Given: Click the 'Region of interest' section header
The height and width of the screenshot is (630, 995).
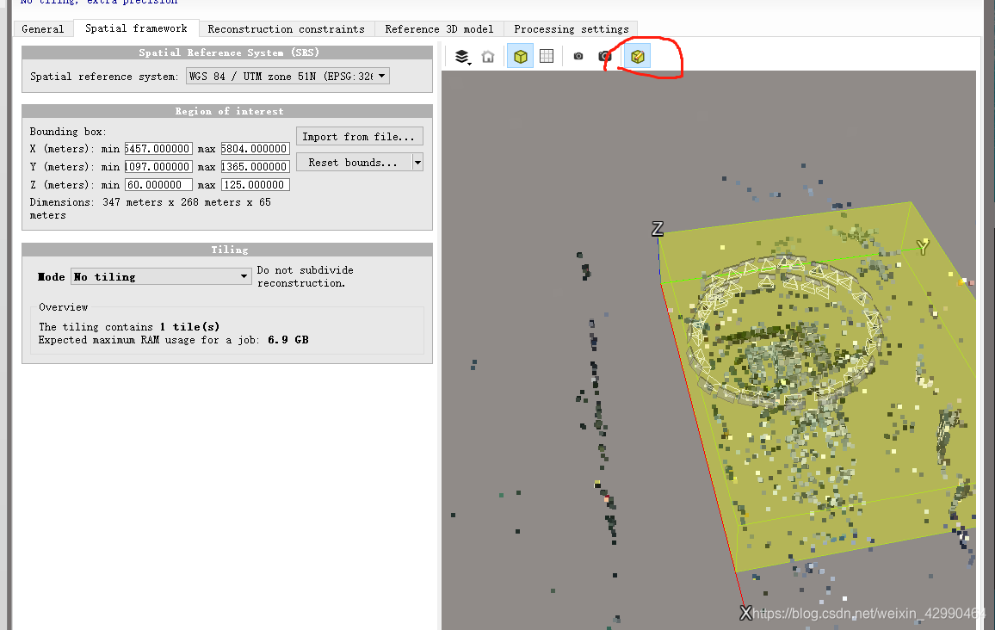Looking at the screenshot, I should 227,111.
